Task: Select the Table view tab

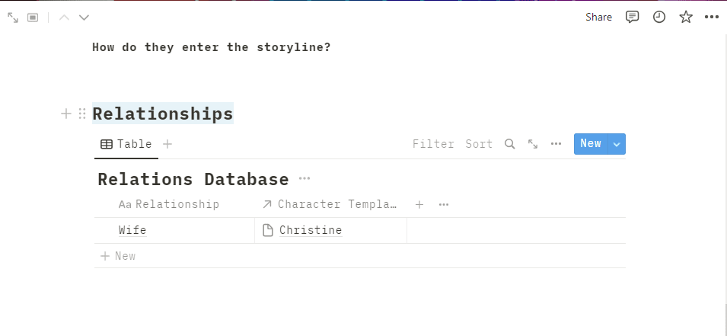Action: (126, 144)
